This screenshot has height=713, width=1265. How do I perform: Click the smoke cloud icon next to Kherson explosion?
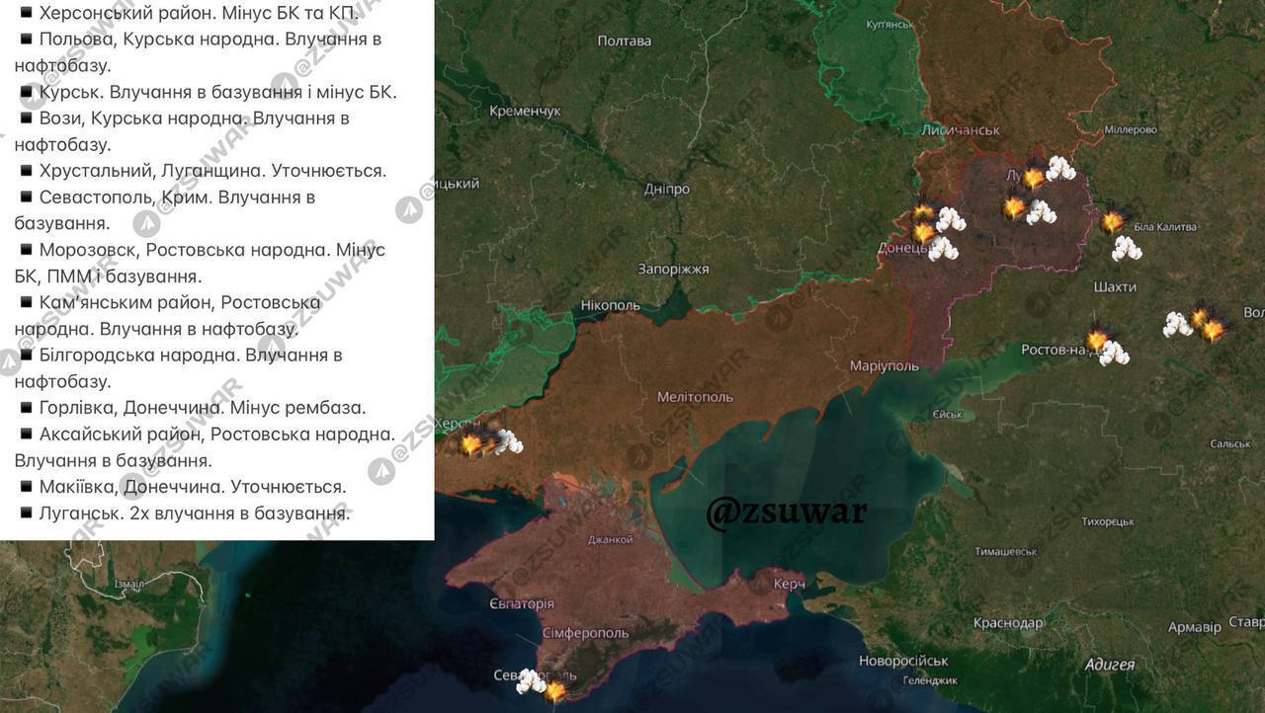[508, 442]
